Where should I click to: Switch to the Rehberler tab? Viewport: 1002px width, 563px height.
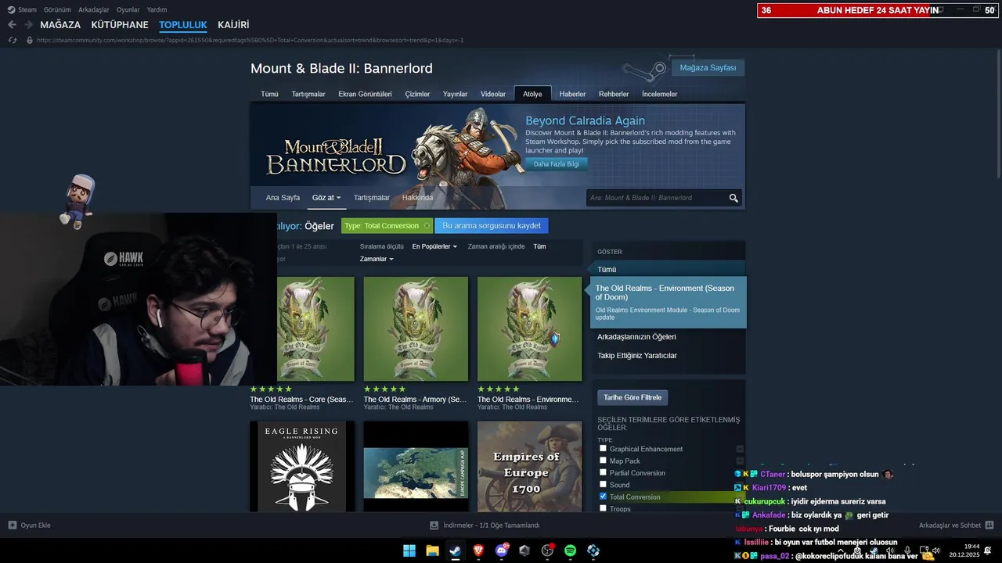pyautogui.click(x=614, y=94)
